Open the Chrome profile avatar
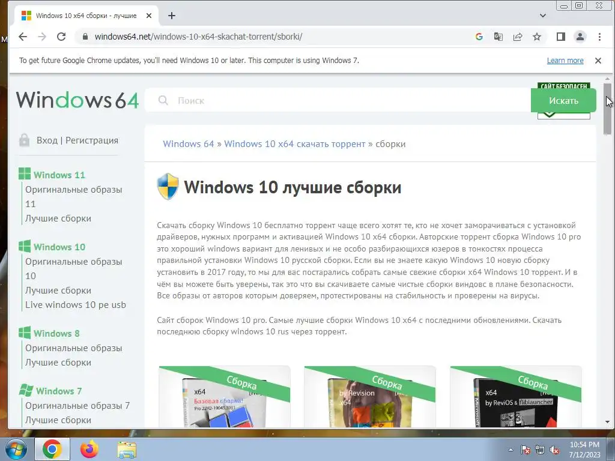Image resolution: width=615 pixels, height=461 pixels. coord(580,37)
